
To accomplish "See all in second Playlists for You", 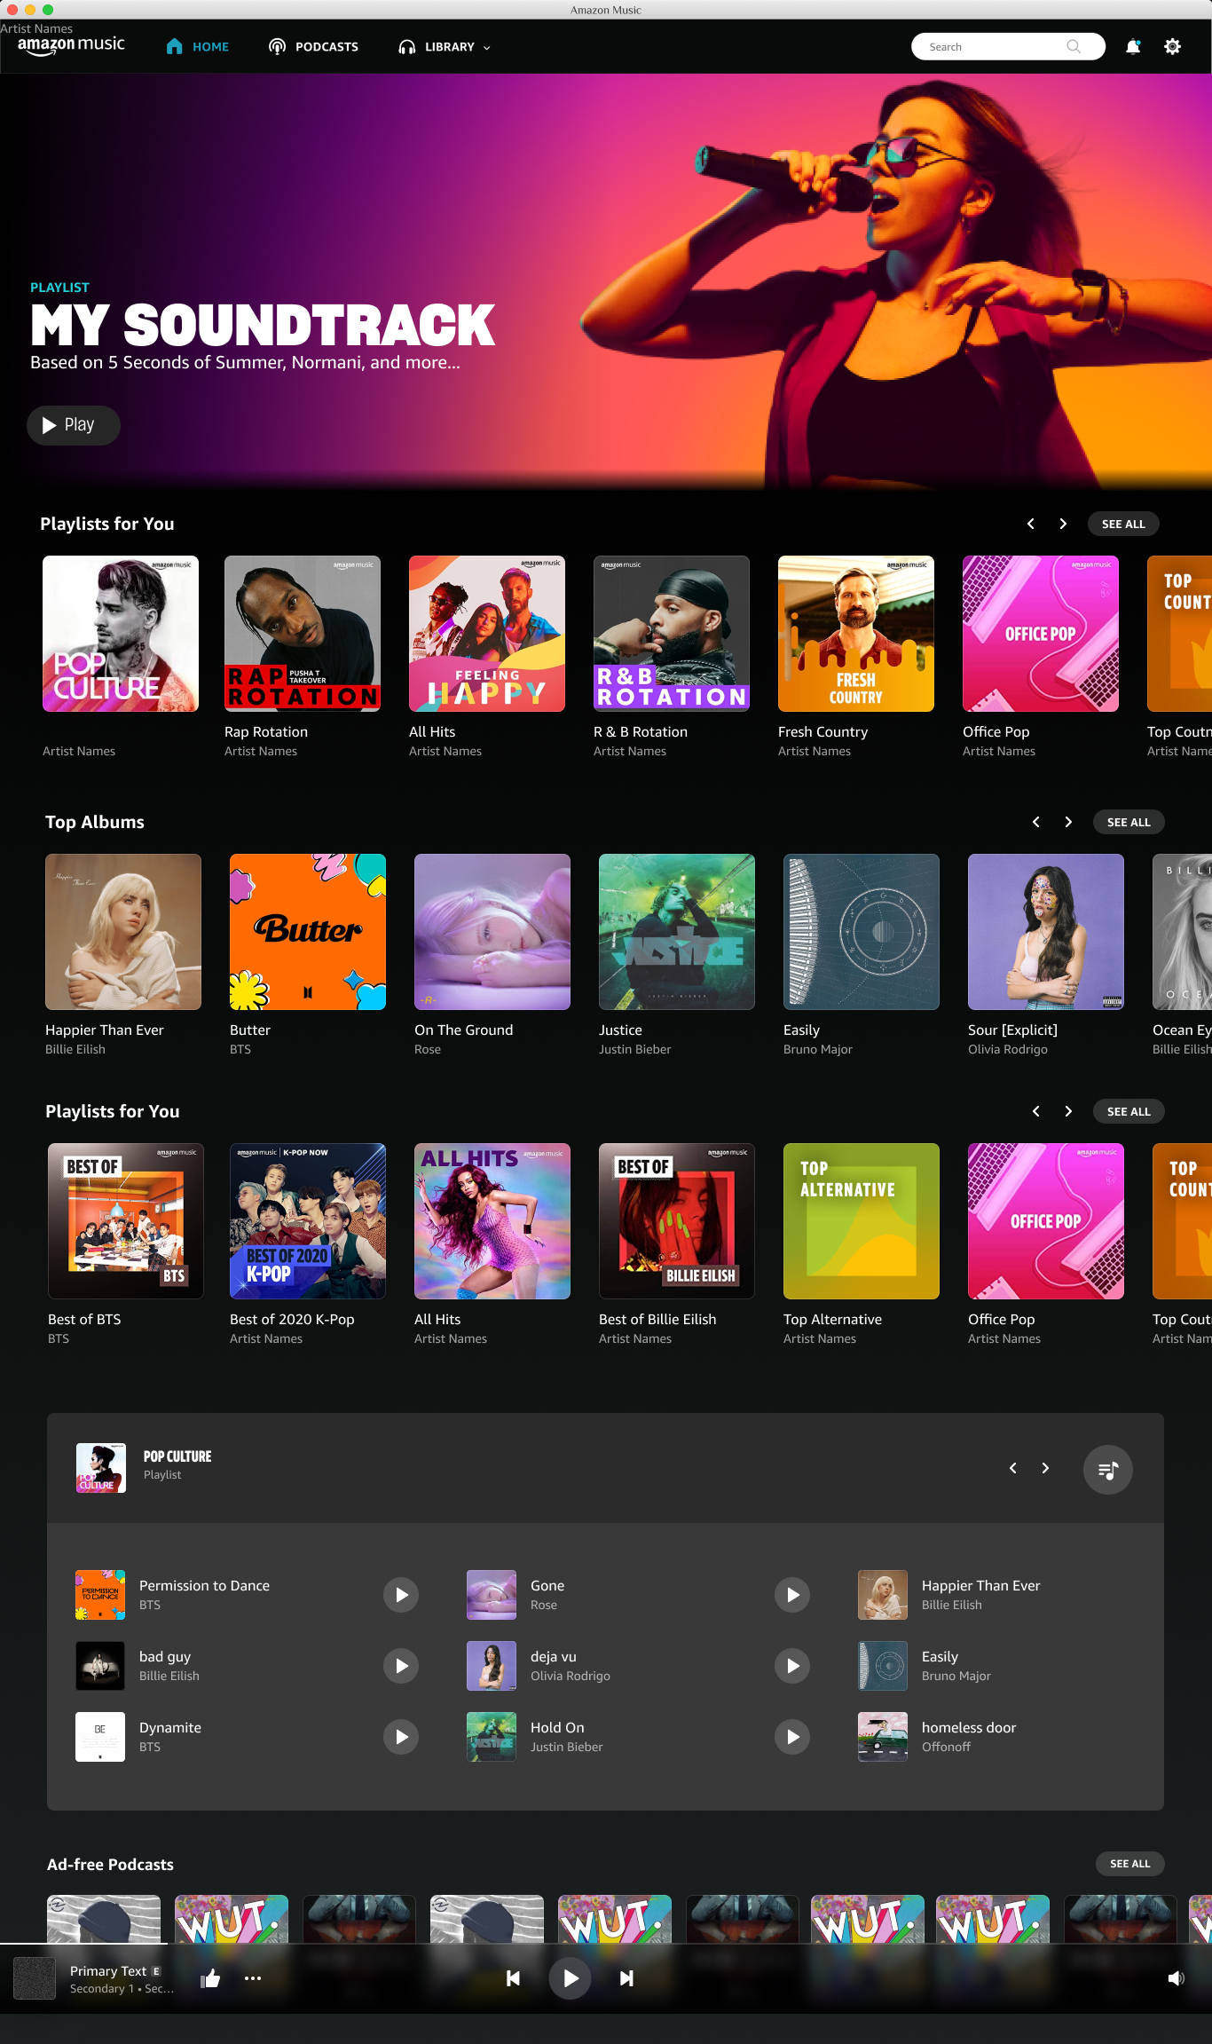I will pyautogui.click(x=1129, y=1111).
